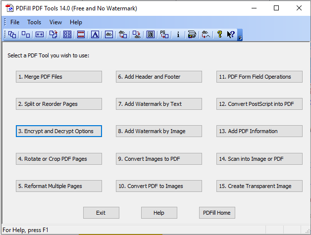Maximize the PDFill PDF Tools window
The width and height of the screenshot is (311, 235).
pos(276,8)
